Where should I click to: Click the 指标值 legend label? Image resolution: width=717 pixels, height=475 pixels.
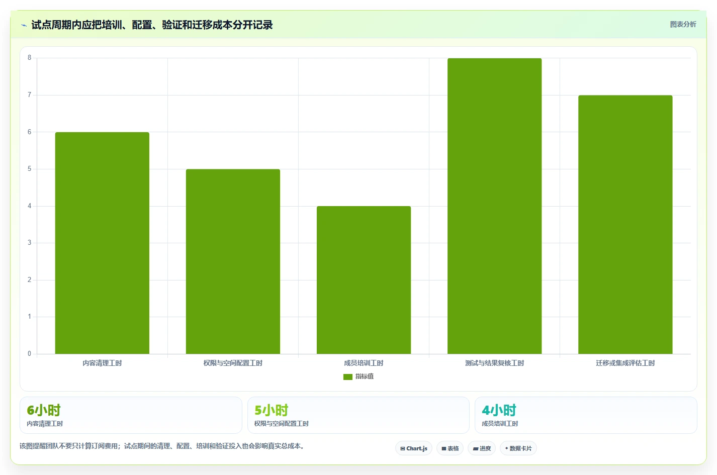point(365,376)
